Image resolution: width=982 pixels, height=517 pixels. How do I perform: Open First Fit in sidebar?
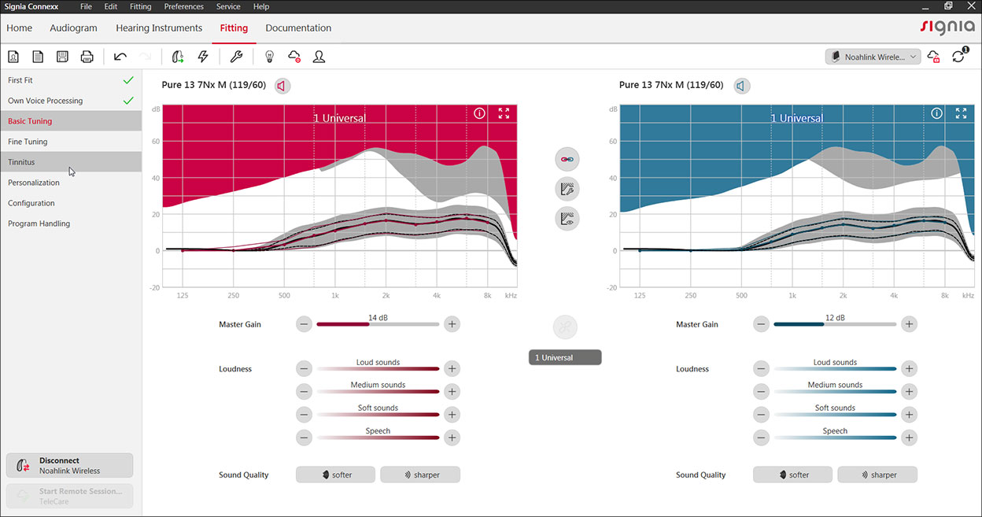click(71, 80)
